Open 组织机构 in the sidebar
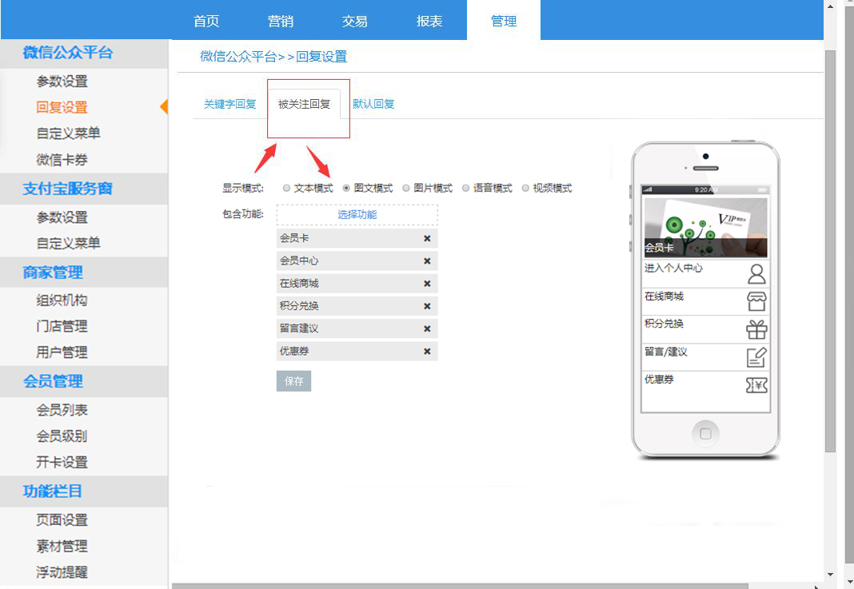 (62, 300)
